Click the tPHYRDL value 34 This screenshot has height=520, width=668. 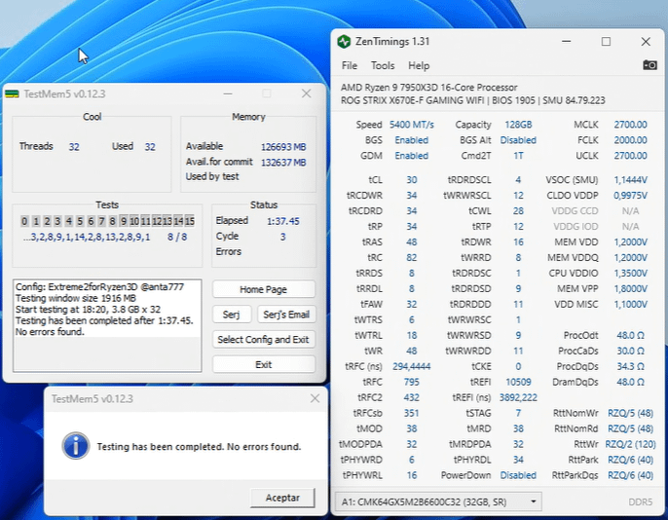click(518, 460)
